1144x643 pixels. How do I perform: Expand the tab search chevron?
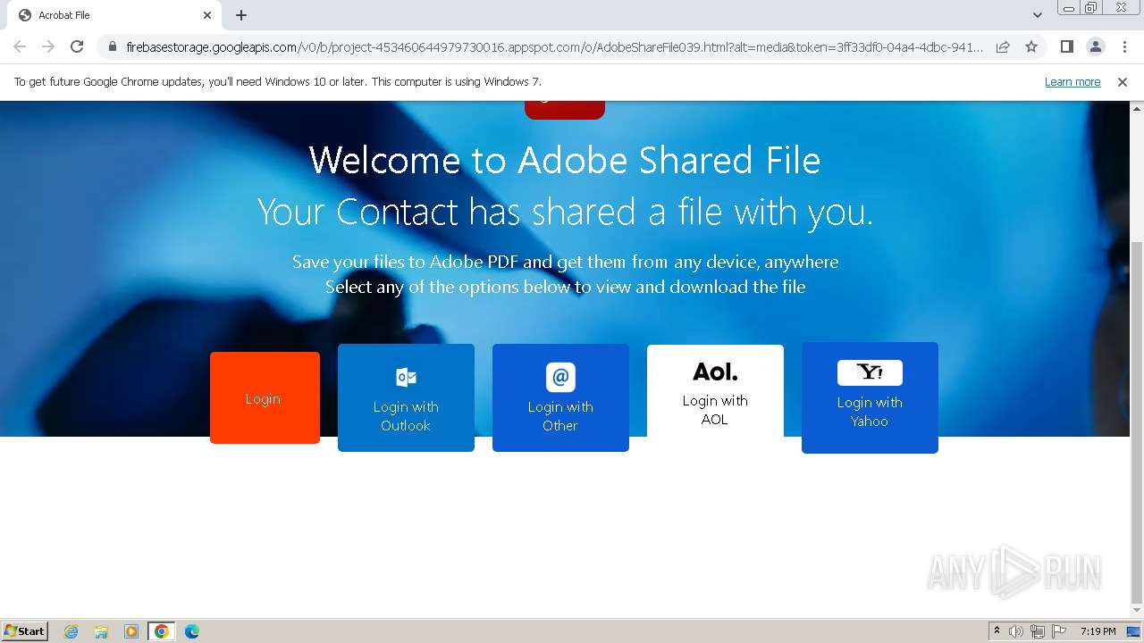1037,15
